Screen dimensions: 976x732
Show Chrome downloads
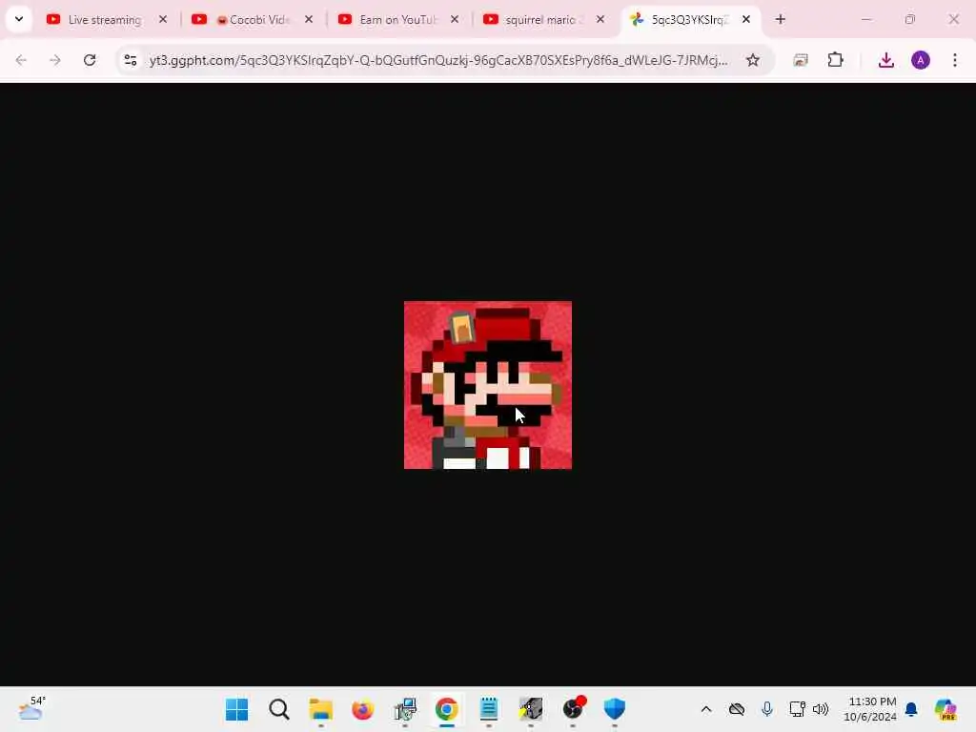(x=885, y=60)
